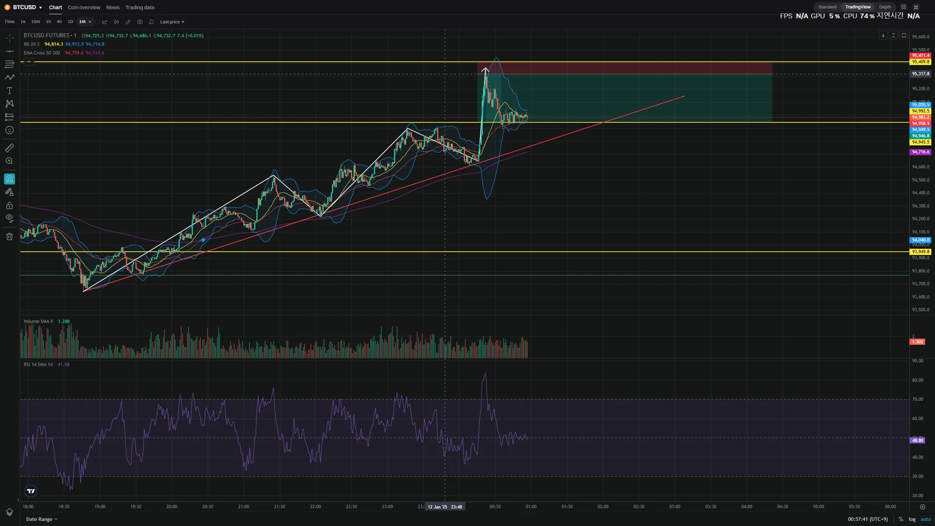This screenshot has height=526, width=935.
Task: Select the Text drawing tool
Action: (9, 91)
